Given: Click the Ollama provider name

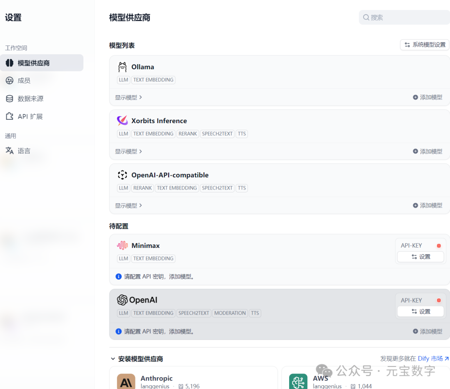Looking at the screenshot, I should (142, 67).
